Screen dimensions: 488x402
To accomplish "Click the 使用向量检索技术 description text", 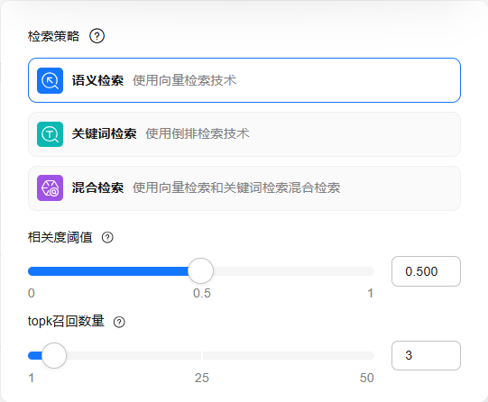I will click(x=185, y=80).
